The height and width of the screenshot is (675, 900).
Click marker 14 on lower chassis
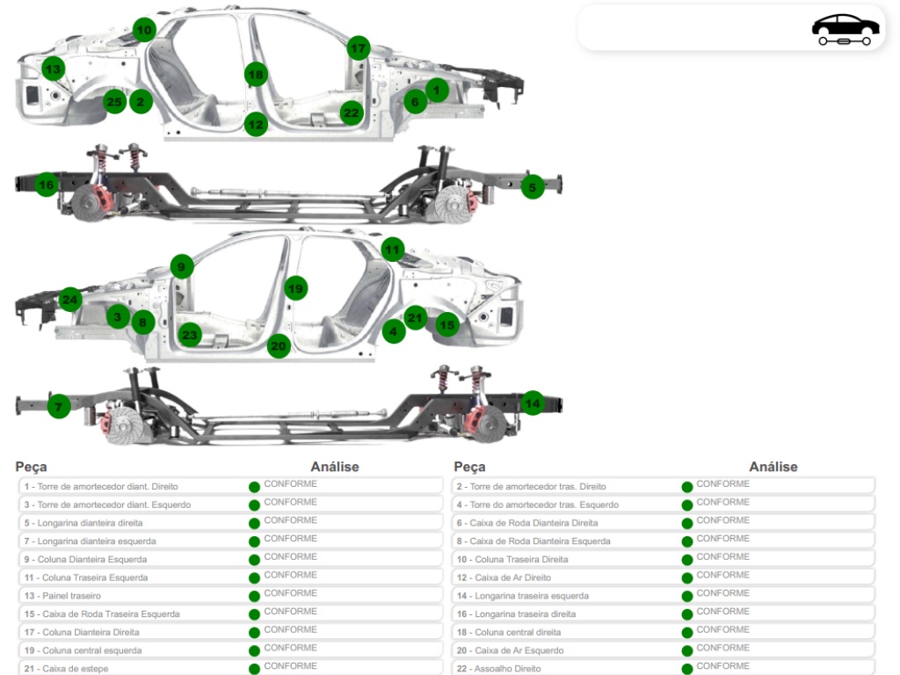coord(533,403)
